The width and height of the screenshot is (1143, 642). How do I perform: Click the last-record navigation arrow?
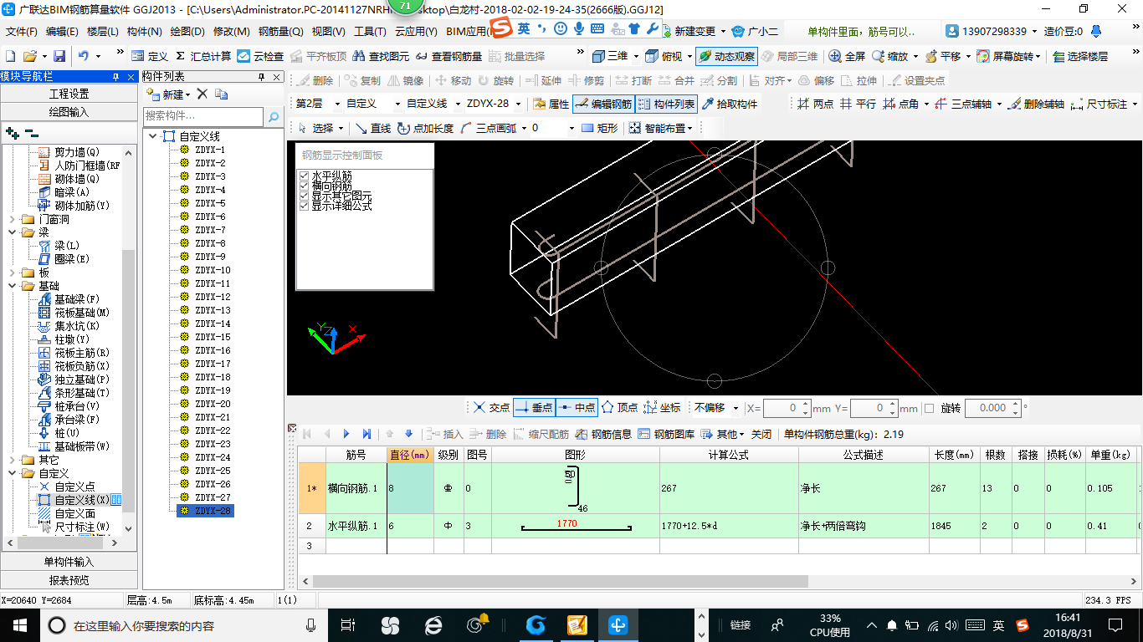[x=366, y=434]
